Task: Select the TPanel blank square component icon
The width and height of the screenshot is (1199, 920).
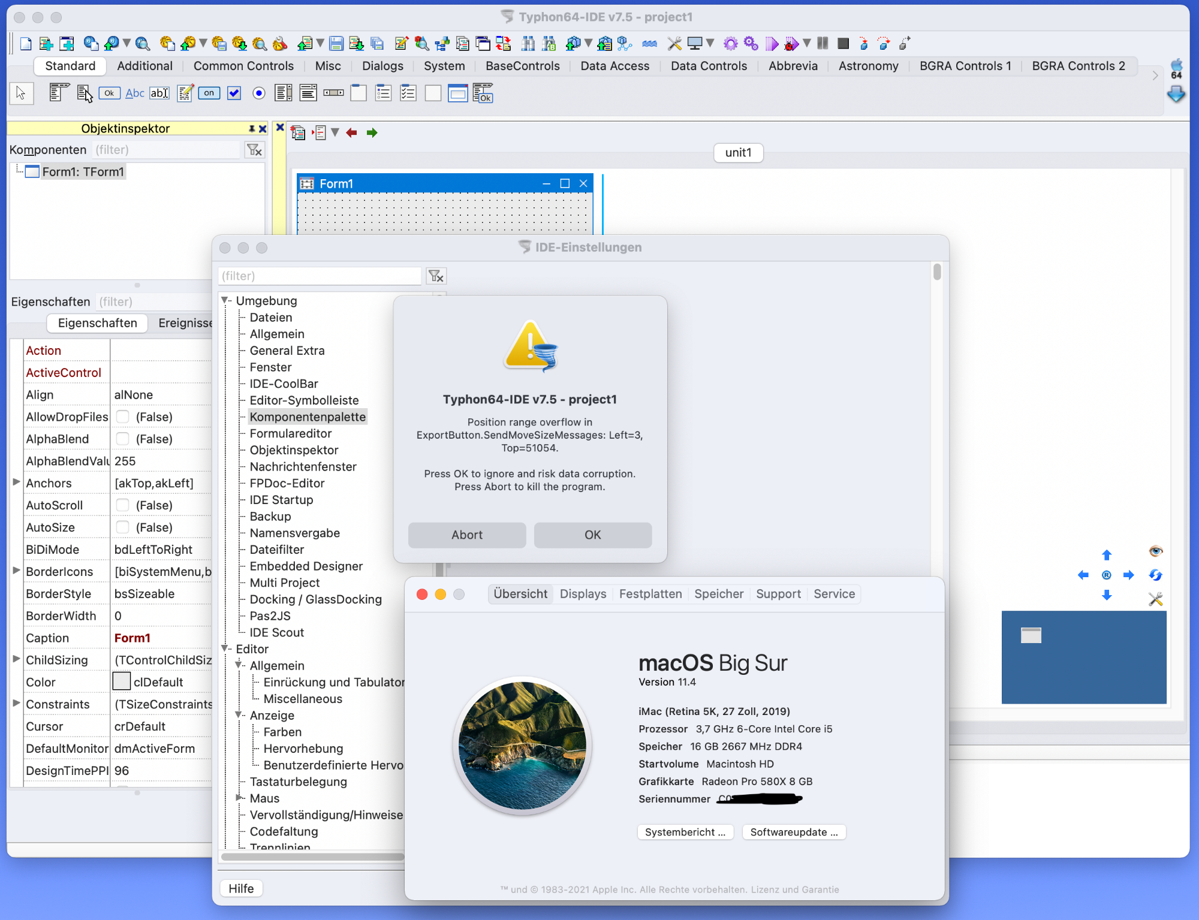Action: click(x=433, y=93)
